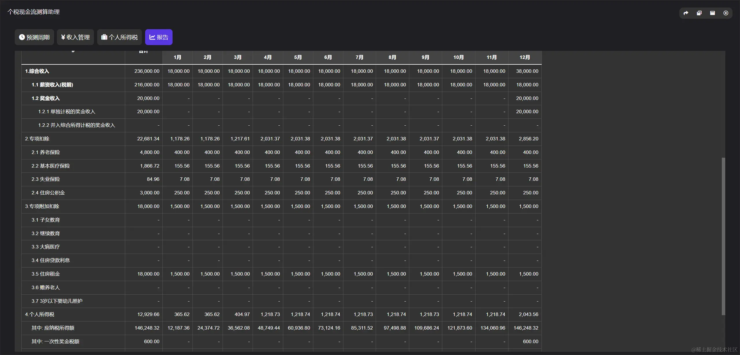Click the 3.5 住房租金 row label
Screen dimensions: 740x355
coord(46,274)
